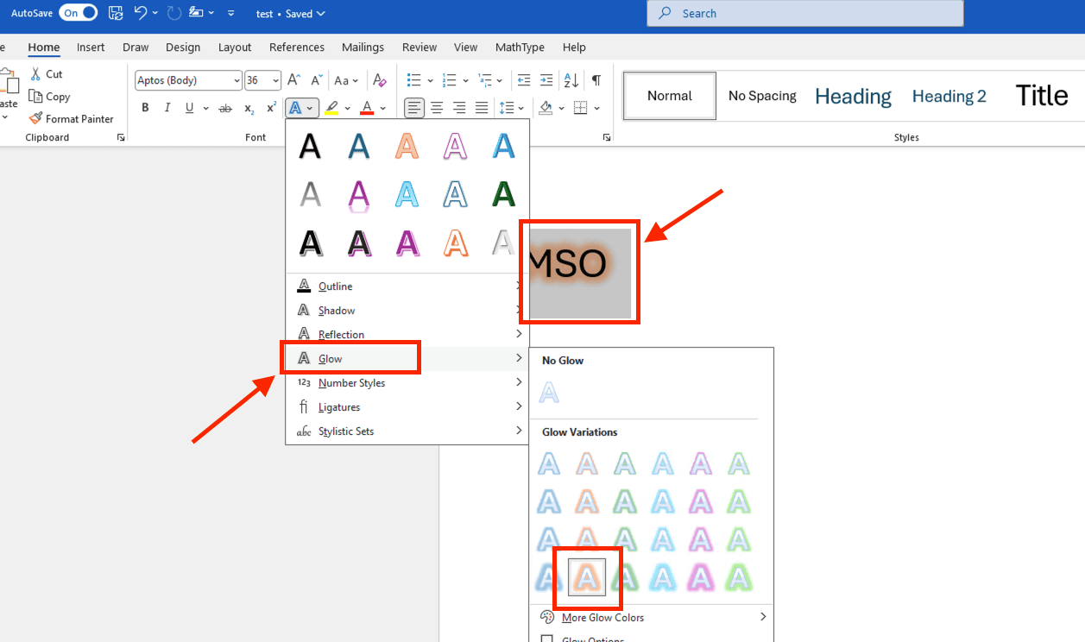Screen dimensions: 1085x642
Task: Click the Bold formatting icon
Action: tap(145, 108)
